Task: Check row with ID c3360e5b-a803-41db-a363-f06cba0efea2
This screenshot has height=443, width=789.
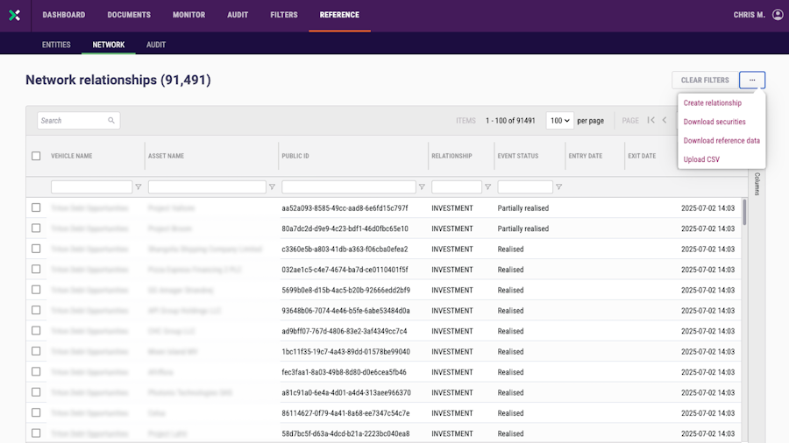Action: click(36, 249)
